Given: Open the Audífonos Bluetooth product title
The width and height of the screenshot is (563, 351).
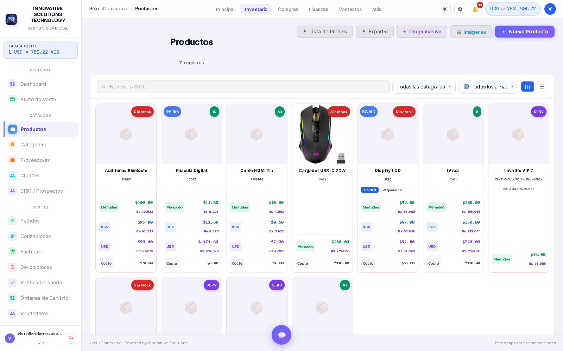Looking at the screenshot, I should pos(126,171).
